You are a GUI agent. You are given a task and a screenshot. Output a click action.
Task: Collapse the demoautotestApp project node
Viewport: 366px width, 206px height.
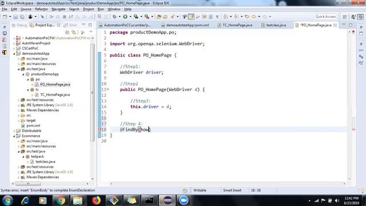14,53
